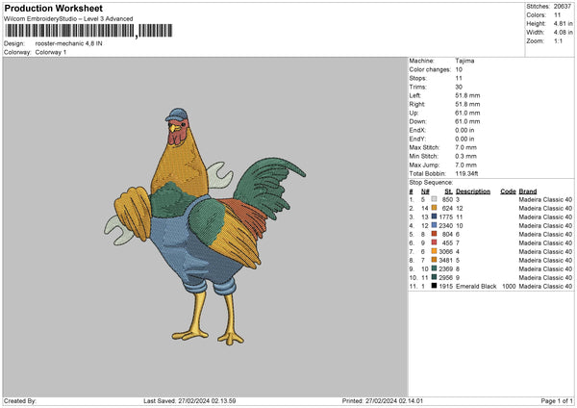577x408 pixels.
Task: Click the Left value '51.8 mm'
Action: 467,95
